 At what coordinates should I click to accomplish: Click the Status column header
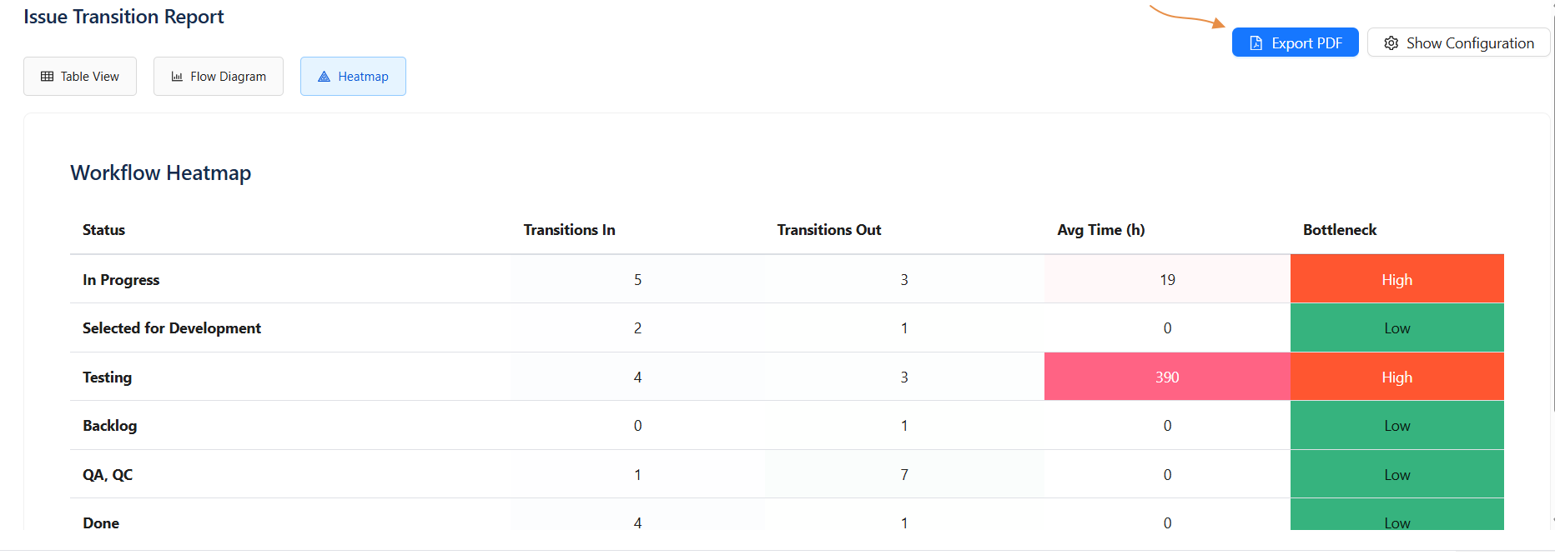click(x=103, y=230)
